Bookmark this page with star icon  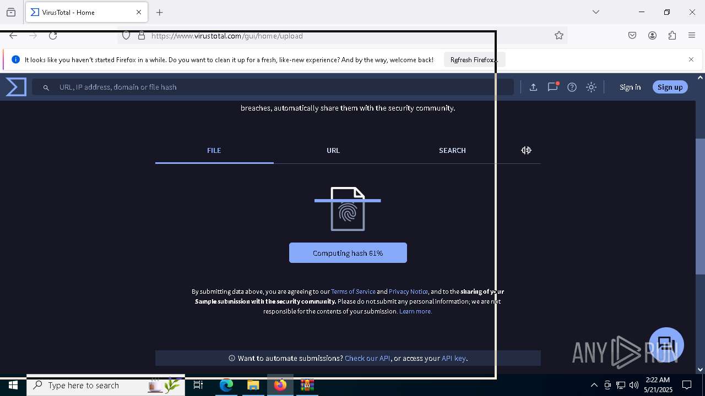tap(559, 36)
